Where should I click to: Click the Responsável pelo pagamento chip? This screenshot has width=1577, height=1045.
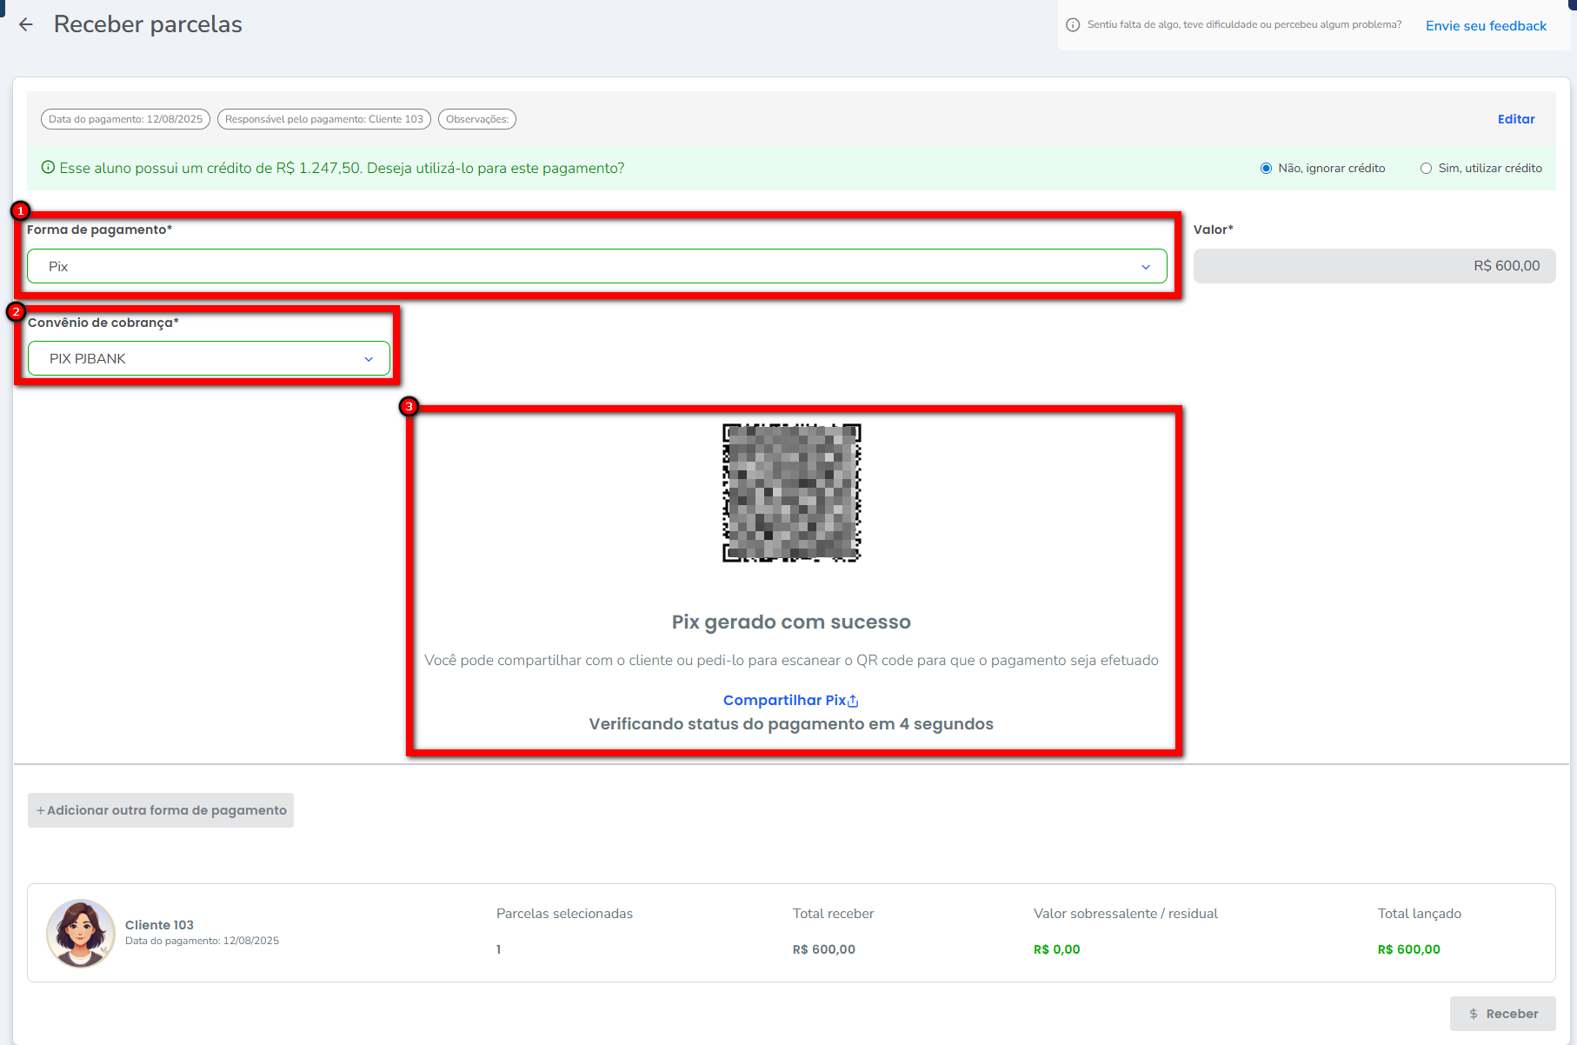tap(323, 119)
